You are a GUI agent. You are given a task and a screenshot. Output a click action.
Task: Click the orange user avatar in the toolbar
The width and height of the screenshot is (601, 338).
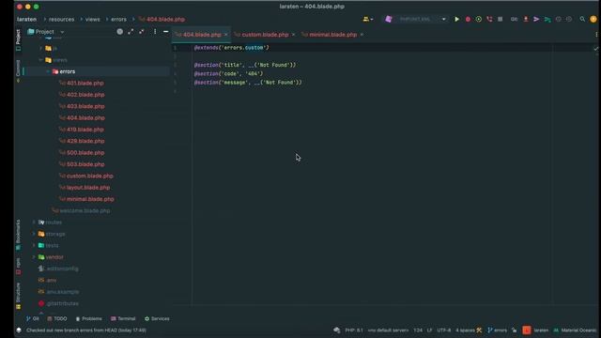(x=593, y=19)
